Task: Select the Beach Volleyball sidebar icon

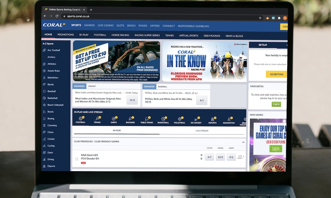Action: [44, 105]
